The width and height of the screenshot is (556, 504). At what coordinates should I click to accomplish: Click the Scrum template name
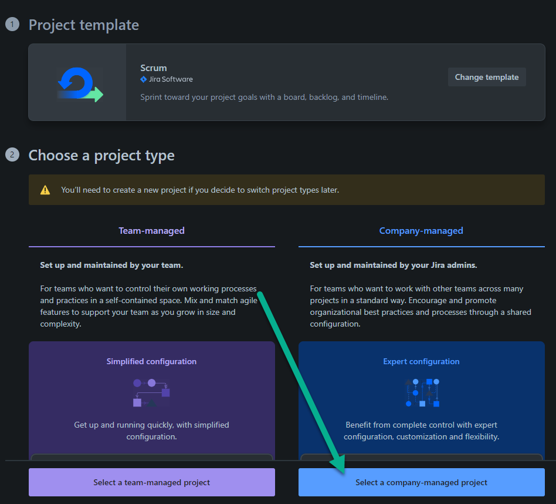(154, 68)
